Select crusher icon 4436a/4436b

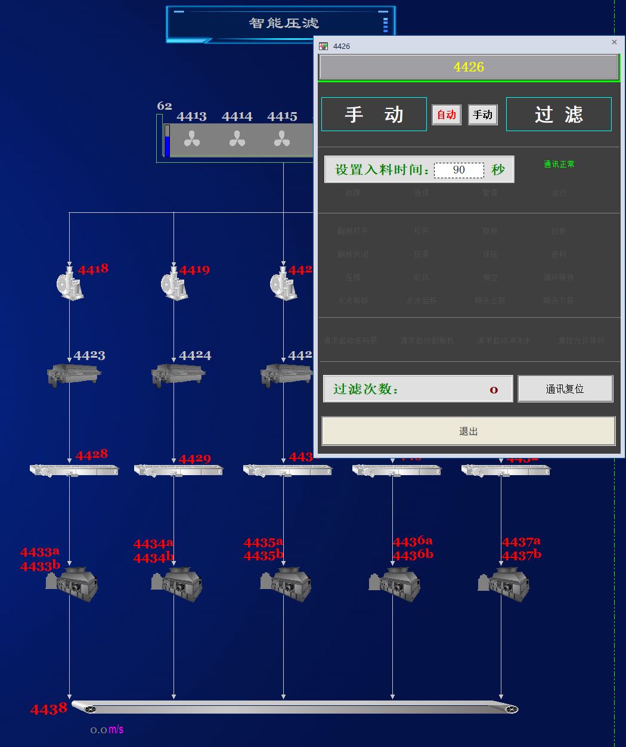pyautogui.click(x=395, y=584)
